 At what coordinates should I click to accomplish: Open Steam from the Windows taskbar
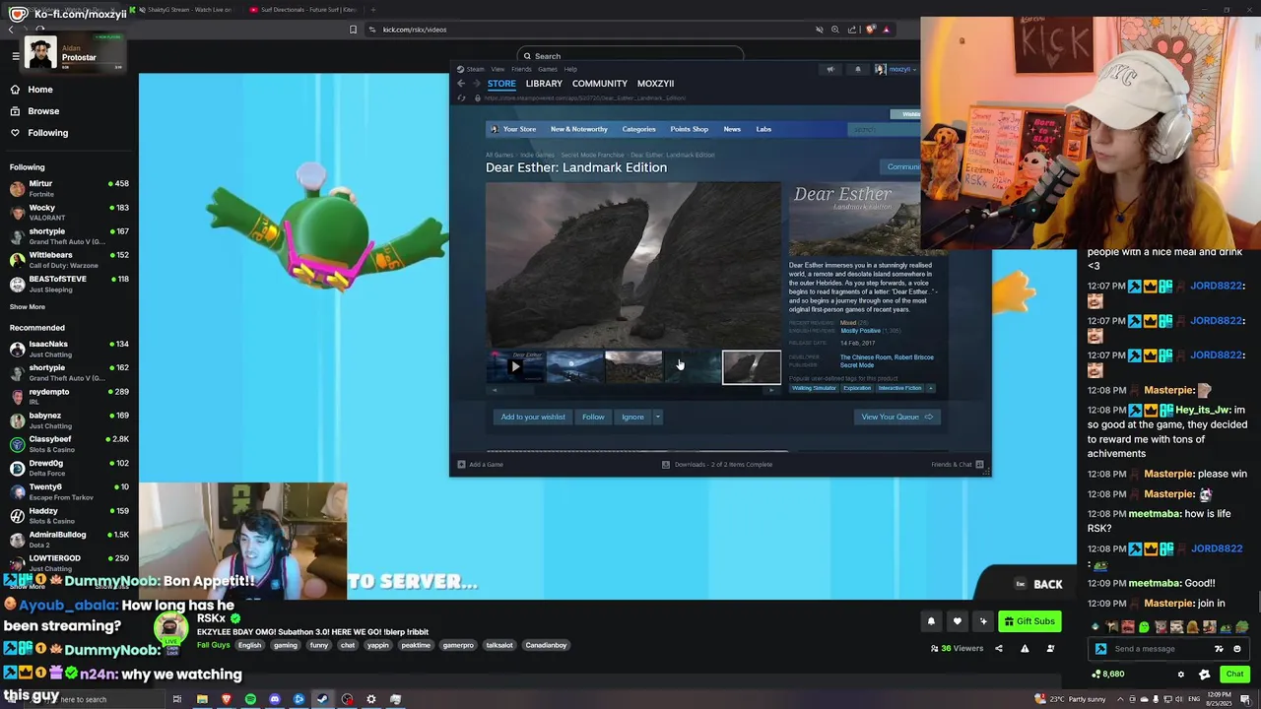[322, 699]
